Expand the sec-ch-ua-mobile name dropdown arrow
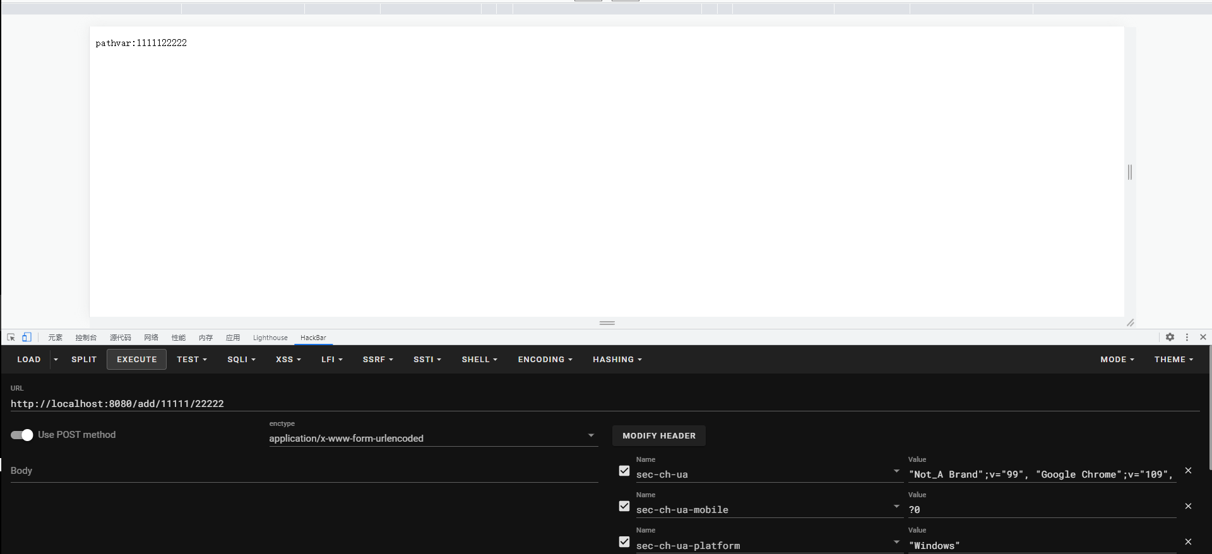This screenshot has width=1212, height=554. pos(896,507)
